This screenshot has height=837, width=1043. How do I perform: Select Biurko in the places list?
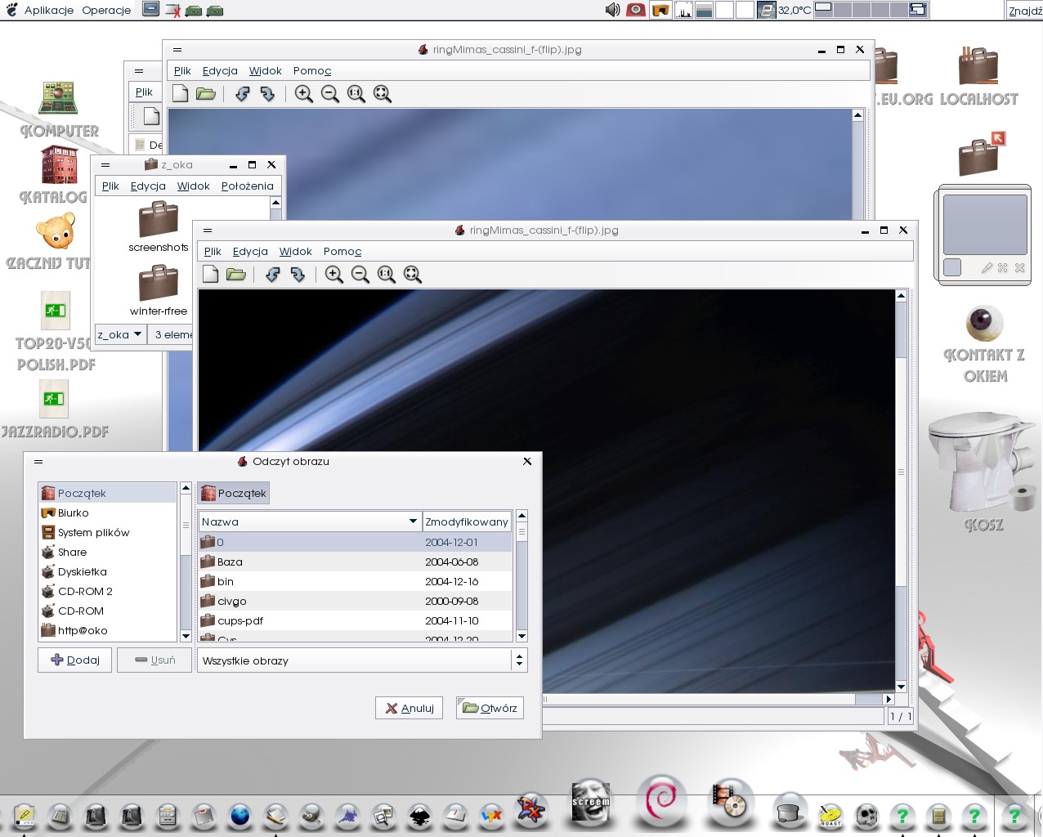[107, 513]
